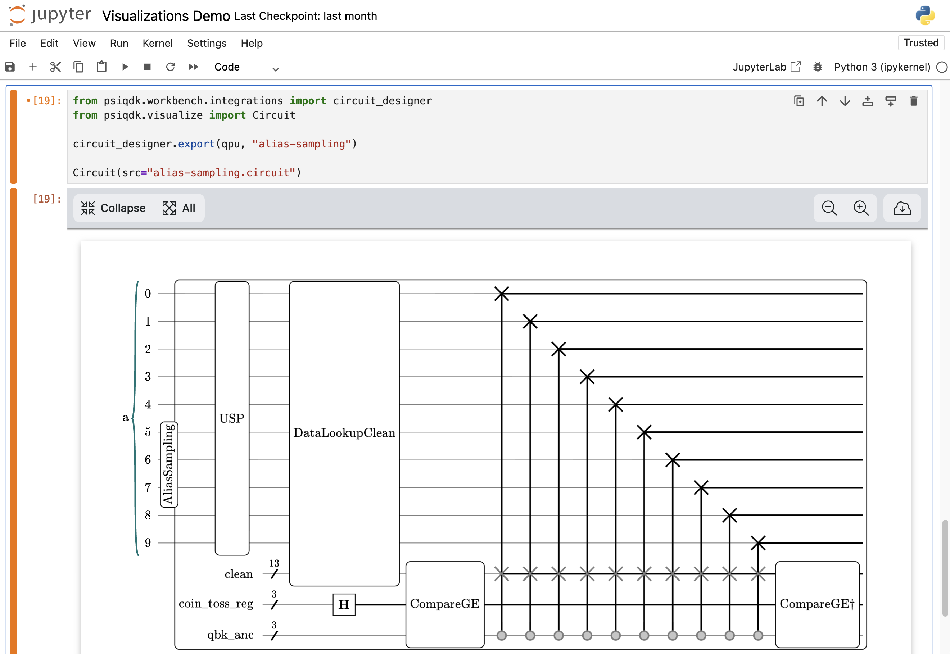The image size is (950, 654).
Task: Paste a cell using the clipboard icon
Action: click(101, 67)
